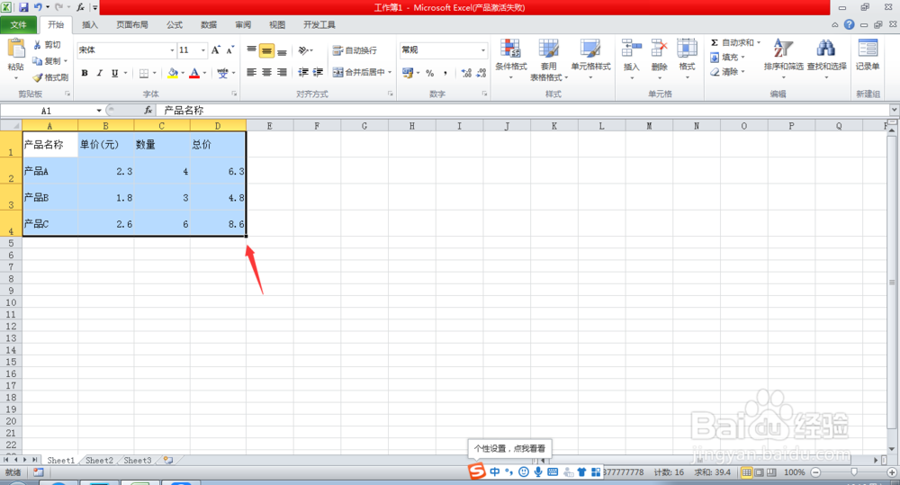Click the zoom slider in status bar

(x=854, y=472)
